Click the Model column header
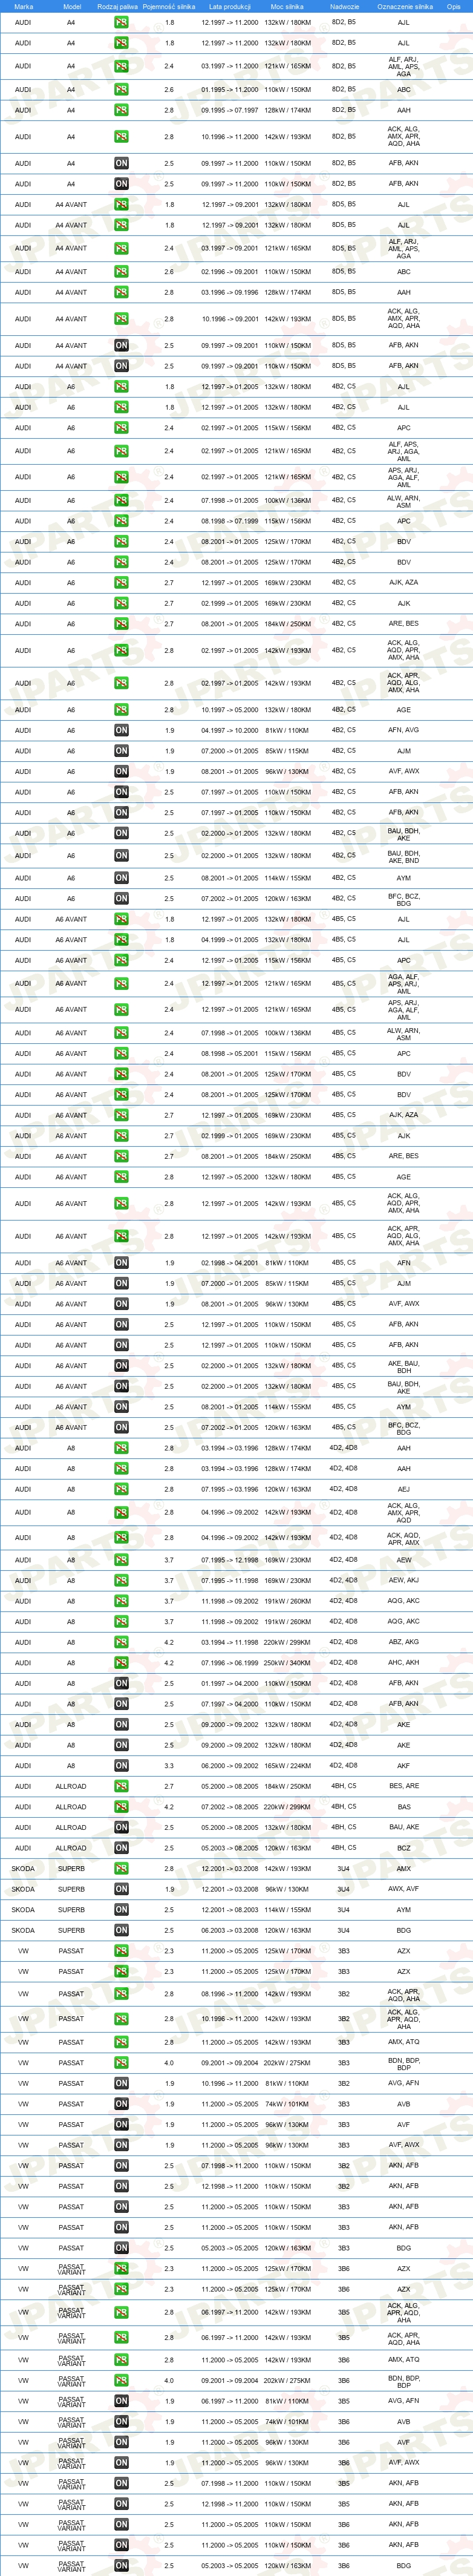The image size is (473, 2576). point(72,6)
